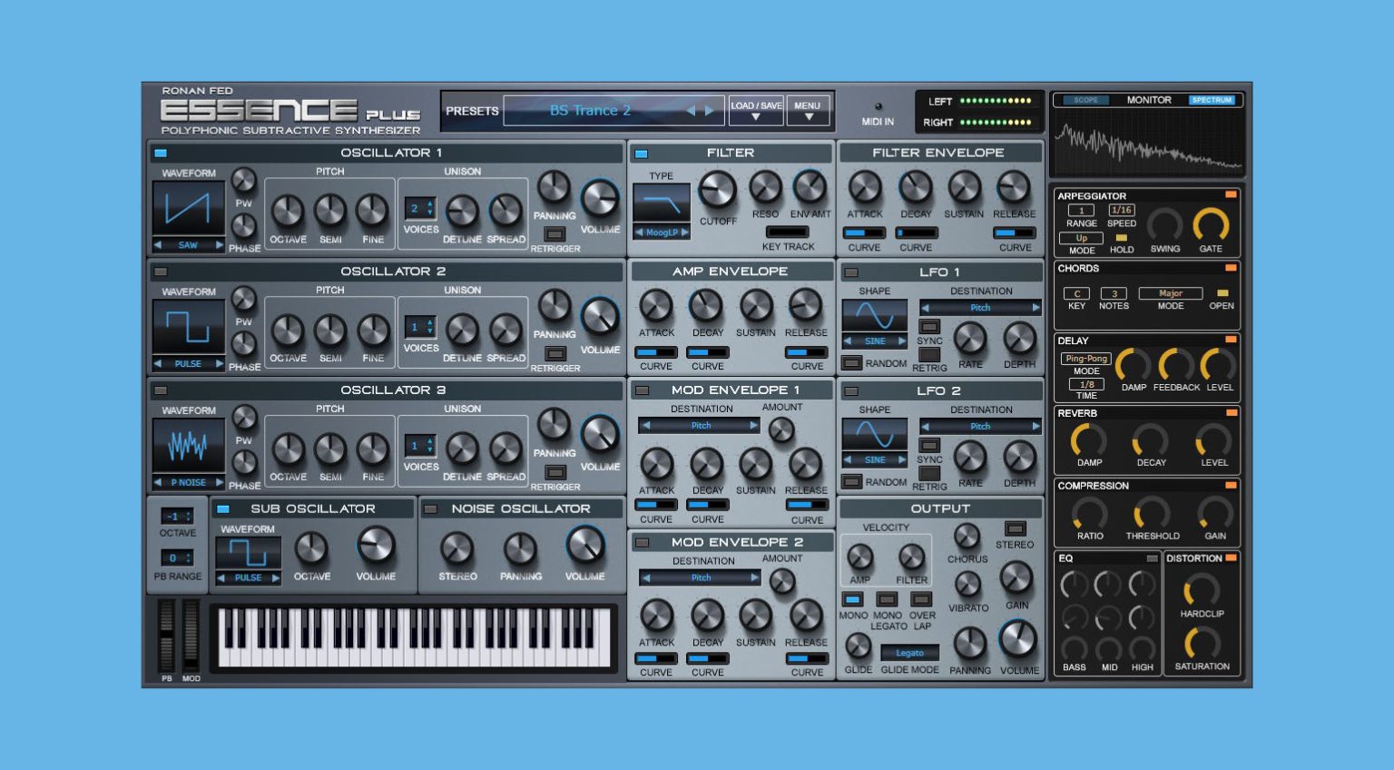1394x770 pixels.
Task: Click the Attack curve slider in Amp Envelope
Action: pyautogui.click(x=656, y=353)
